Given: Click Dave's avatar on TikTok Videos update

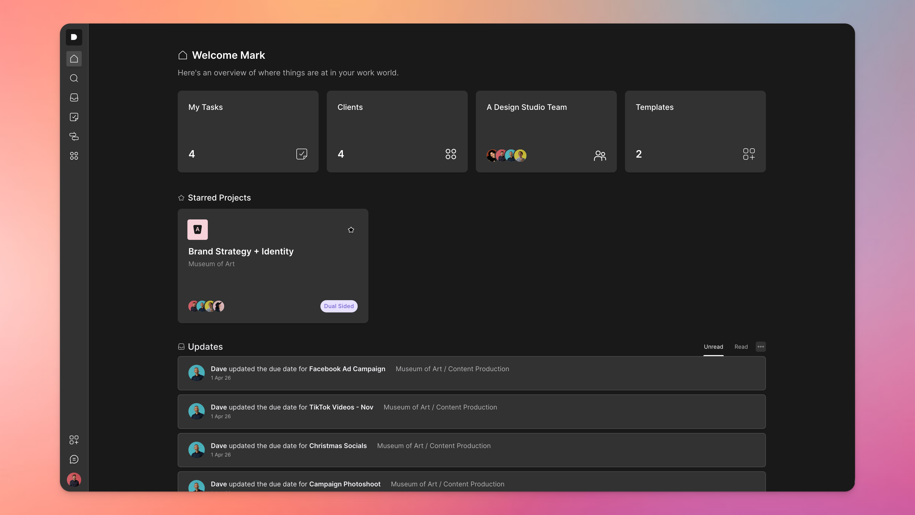Looking at the screenshot, I should pos(196,412).
